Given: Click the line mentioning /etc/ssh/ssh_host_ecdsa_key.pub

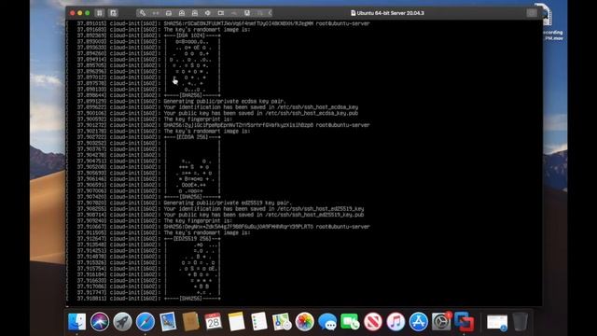Looking at the screenshot, I should click(x=261, y=113).
